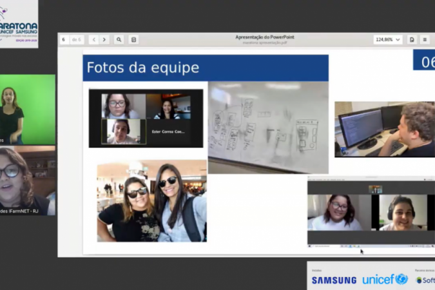Viewport: 435px width, 290px height.
Task: Click the sign language interpreter video tile
Action: tap(28, 110)
